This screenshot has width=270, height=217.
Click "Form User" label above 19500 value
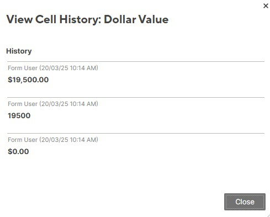tap(23, 104)
